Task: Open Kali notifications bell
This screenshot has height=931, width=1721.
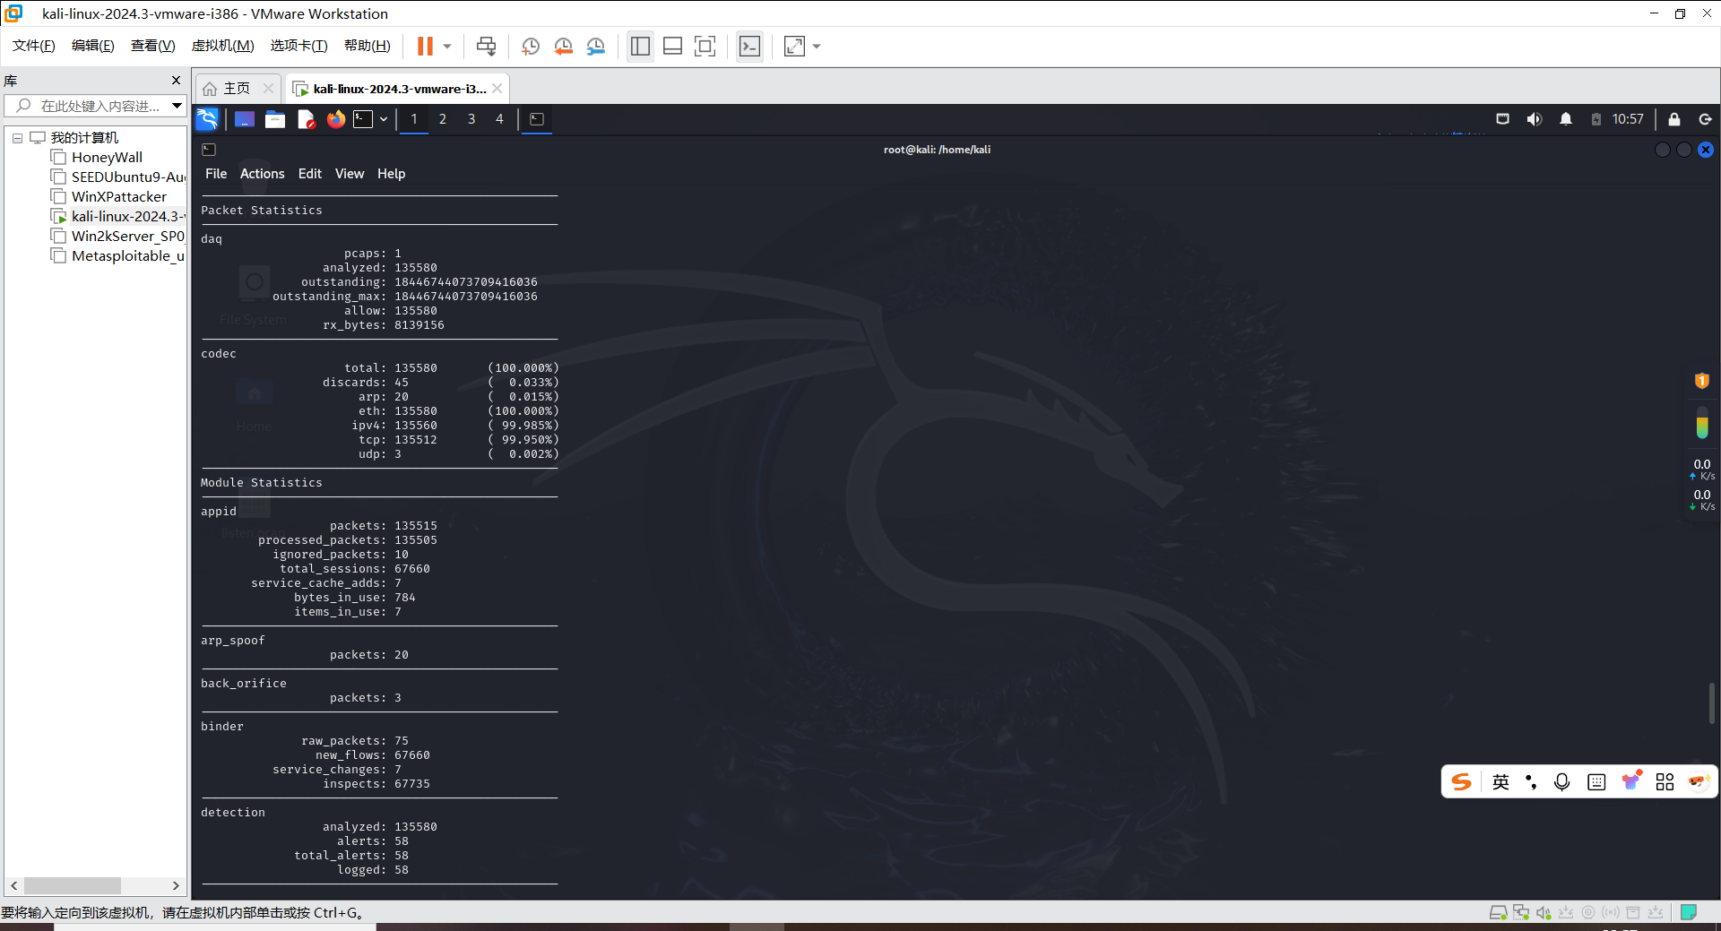Action: click(x=1566, y=119)
